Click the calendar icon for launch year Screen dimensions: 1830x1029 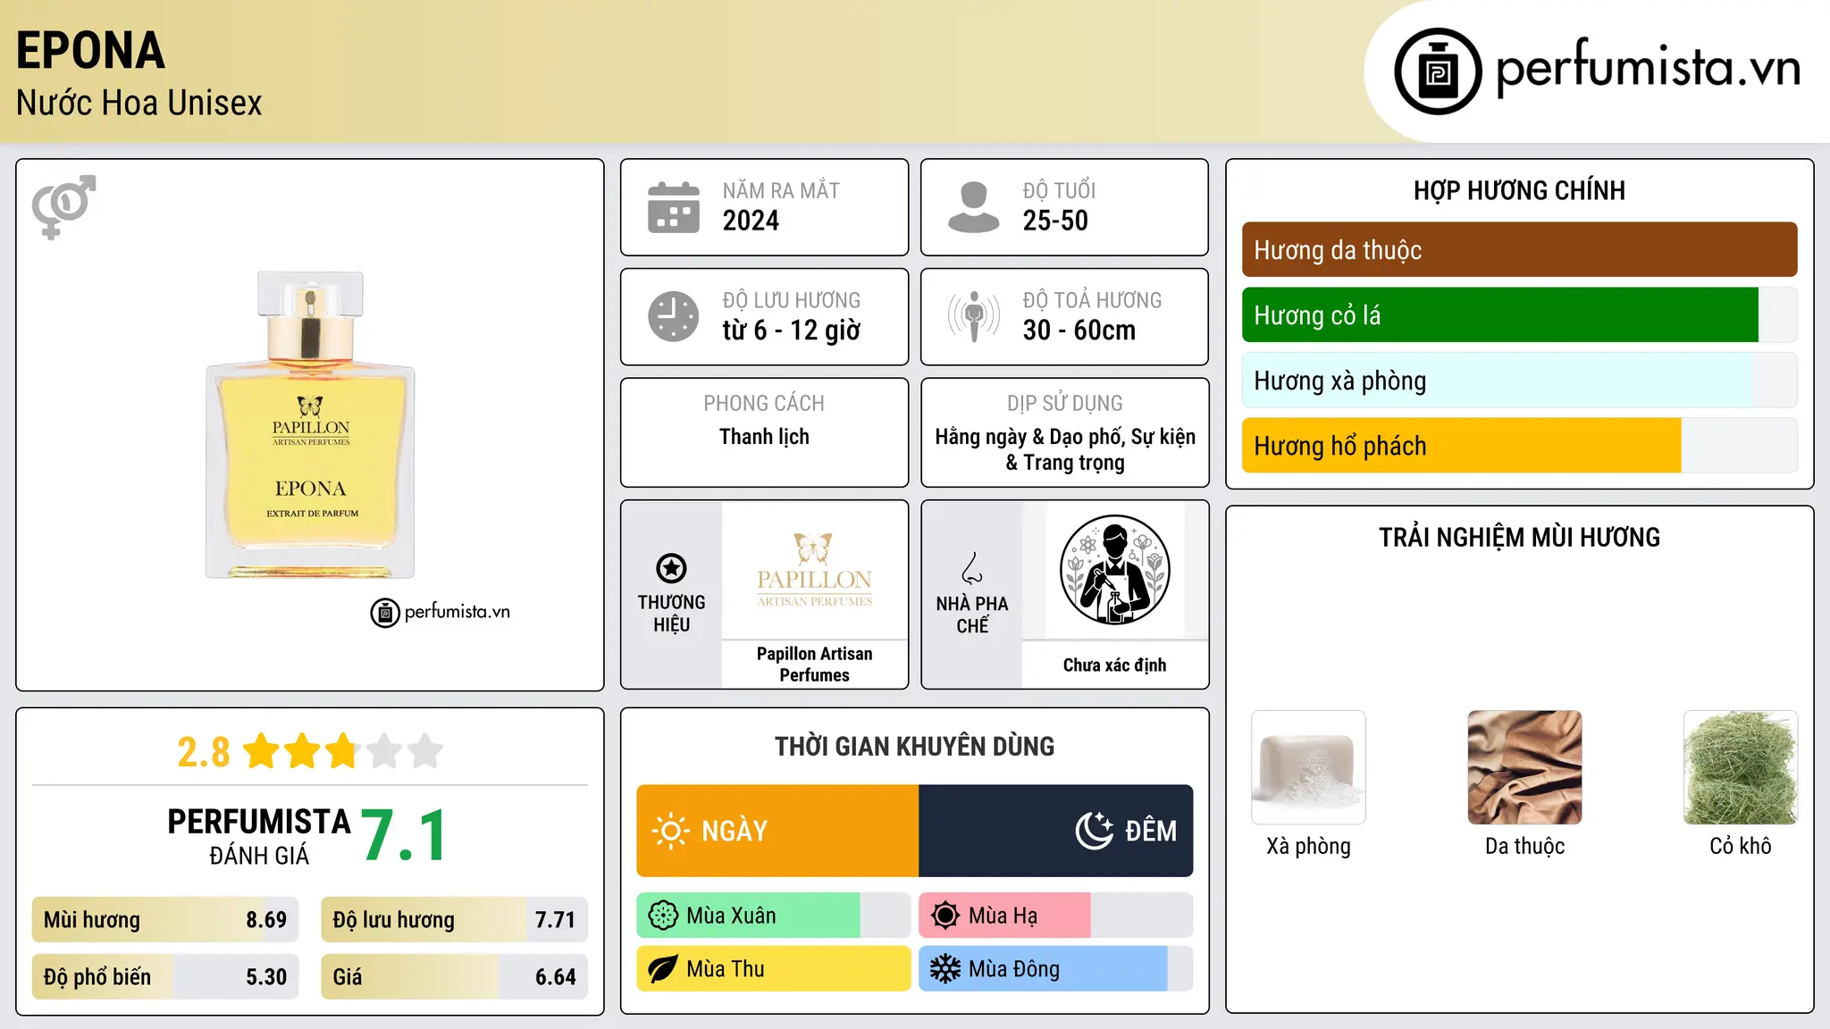[x=674, y=207]
